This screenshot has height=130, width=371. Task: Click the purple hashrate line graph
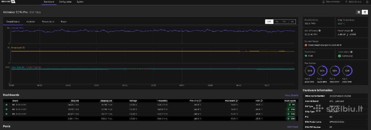(x=153, y=31)
